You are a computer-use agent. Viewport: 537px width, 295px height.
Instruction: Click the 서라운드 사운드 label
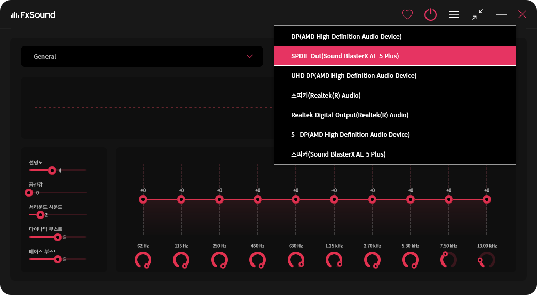tap(45, 207)
